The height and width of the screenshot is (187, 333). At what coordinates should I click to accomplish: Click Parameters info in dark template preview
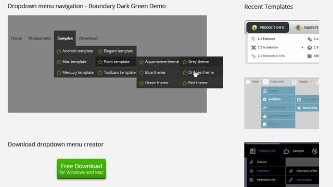click(266, 180)
